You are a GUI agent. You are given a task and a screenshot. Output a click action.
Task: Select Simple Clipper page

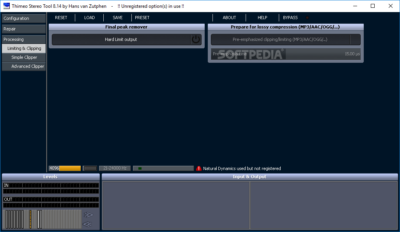24,57
